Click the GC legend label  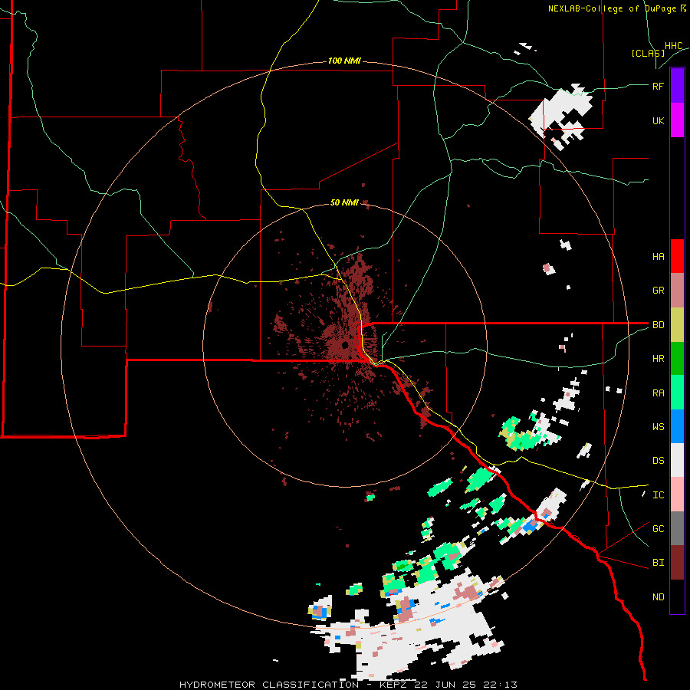[x=658, y=529]
